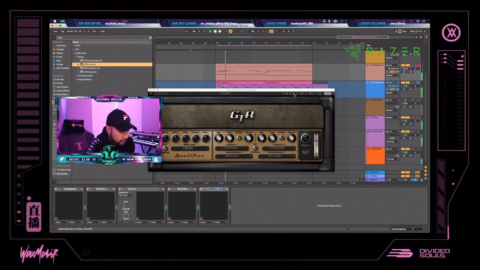Toggle the HD button in the Waves toolbar
Screen dimensions: 480x270
(327, 93)
